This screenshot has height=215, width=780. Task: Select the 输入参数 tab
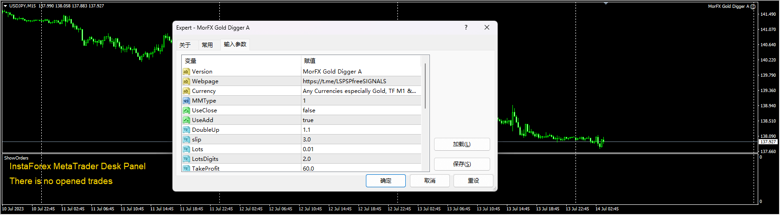(x=235, y=44)
